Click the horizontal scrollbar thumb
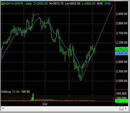Viewport: 130px width, 113px height. [x=121, y=108]
